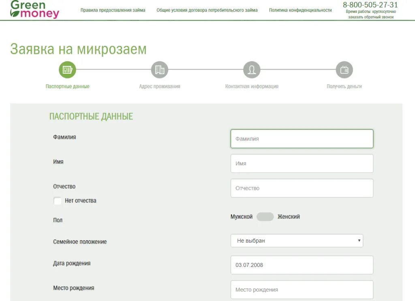Switch gender to Женский
The width and height of the screenshot is (415, 301).
click(x=288, y=217)
